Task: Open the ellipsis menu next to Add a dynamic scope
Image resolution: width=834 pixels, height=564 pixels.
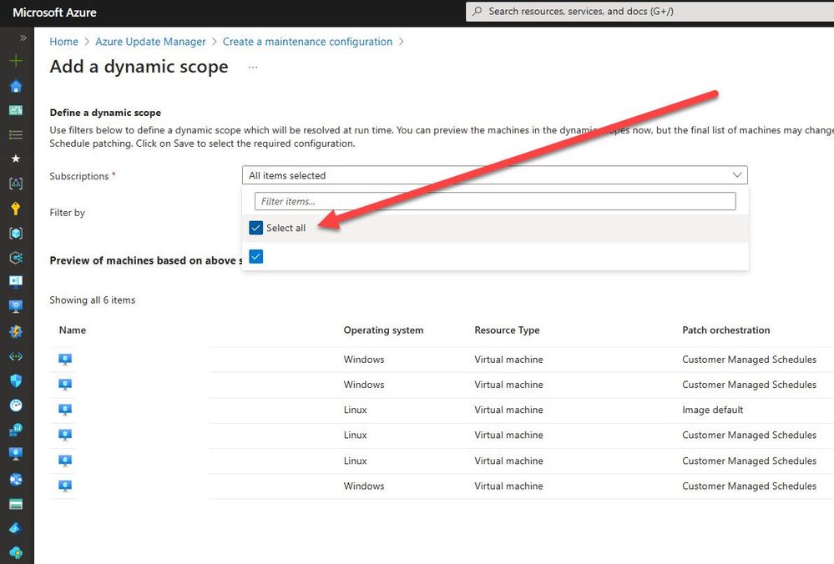Action: tap(253, 68)
